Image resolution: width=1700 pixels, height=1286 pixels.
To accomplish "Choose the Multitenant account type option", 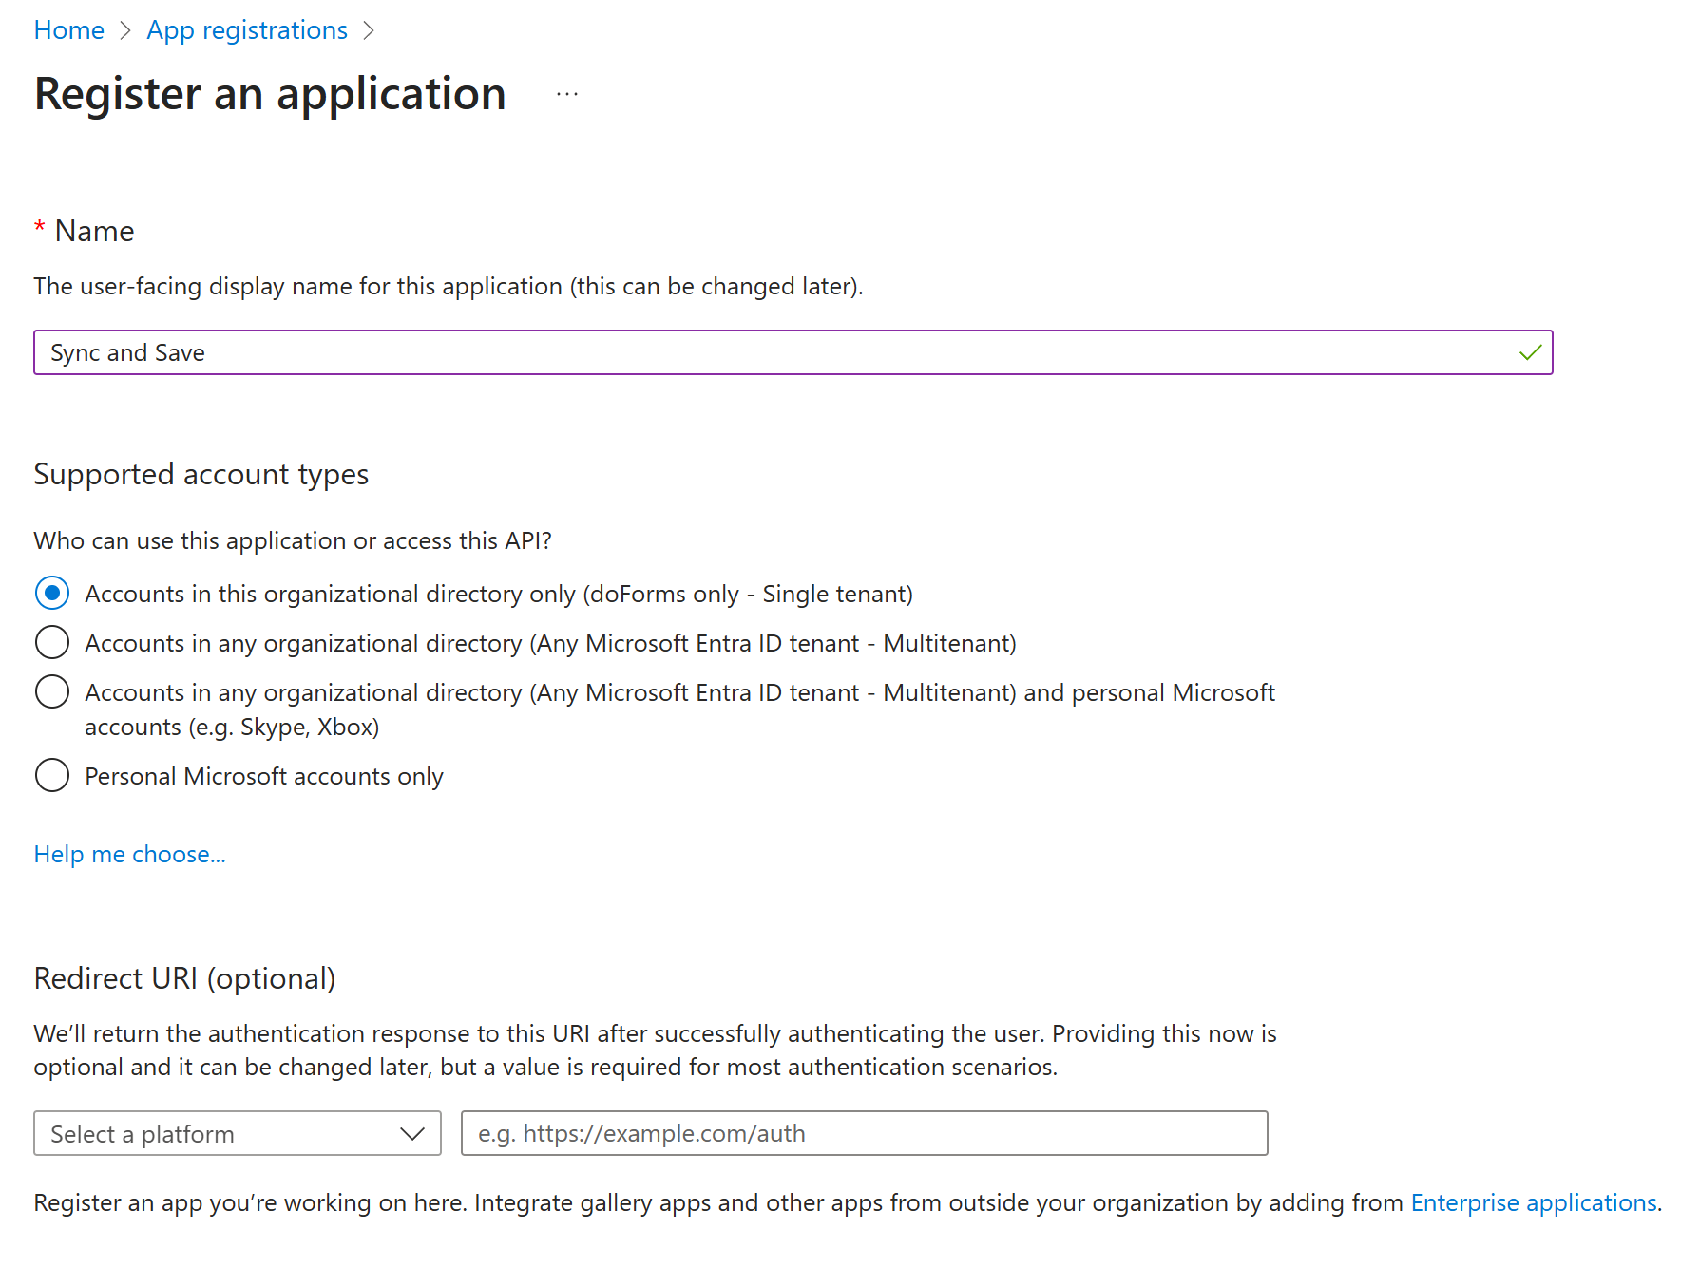I will (52, 642).
